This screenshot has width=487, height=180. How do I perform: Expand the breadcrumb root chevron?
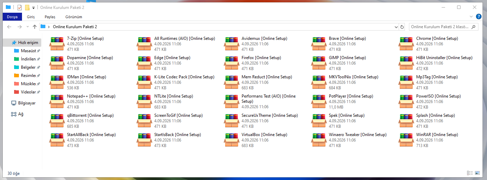(49, 27)
